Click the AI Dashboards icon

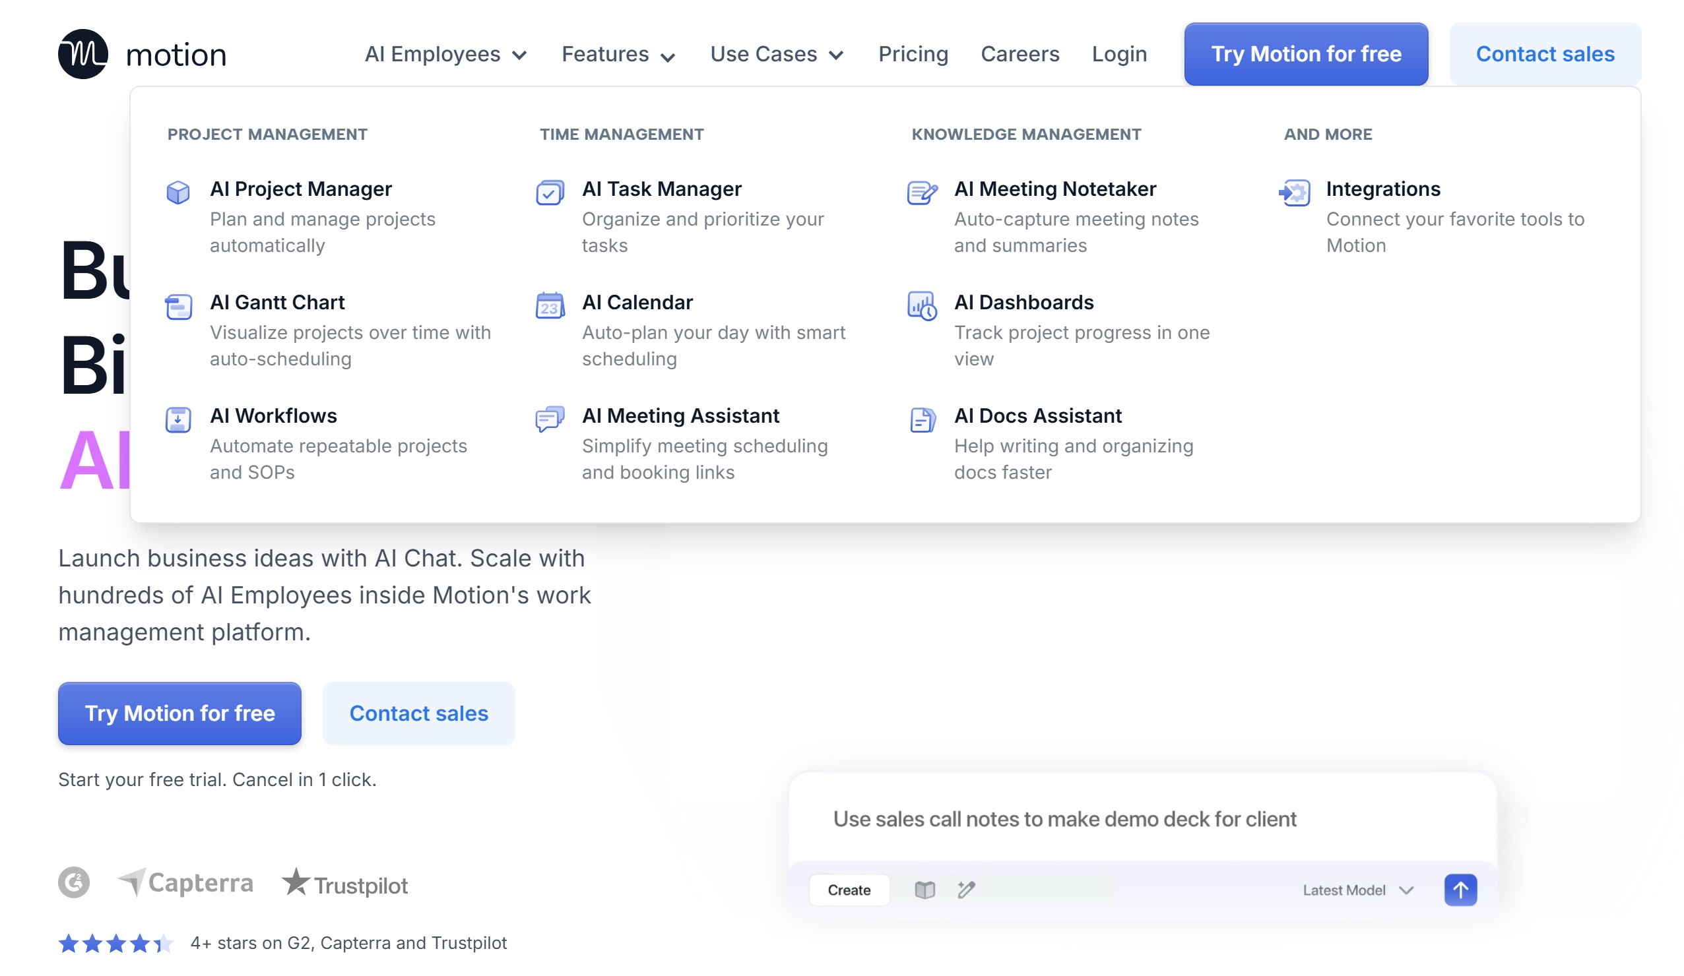(x=923, y=306)
